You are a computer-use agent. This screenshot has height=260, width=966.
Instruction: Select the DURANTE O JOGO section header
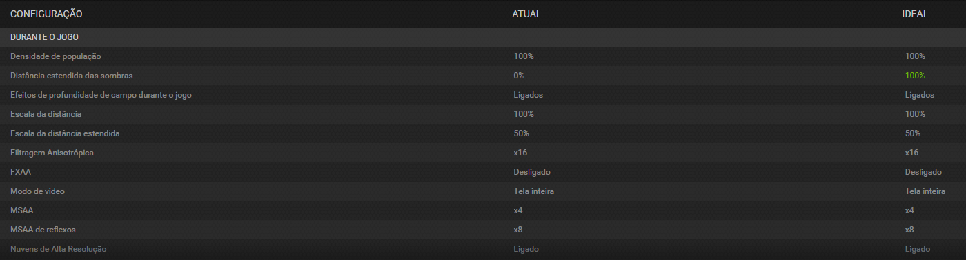pyautogui.click(x=483, y=37)
